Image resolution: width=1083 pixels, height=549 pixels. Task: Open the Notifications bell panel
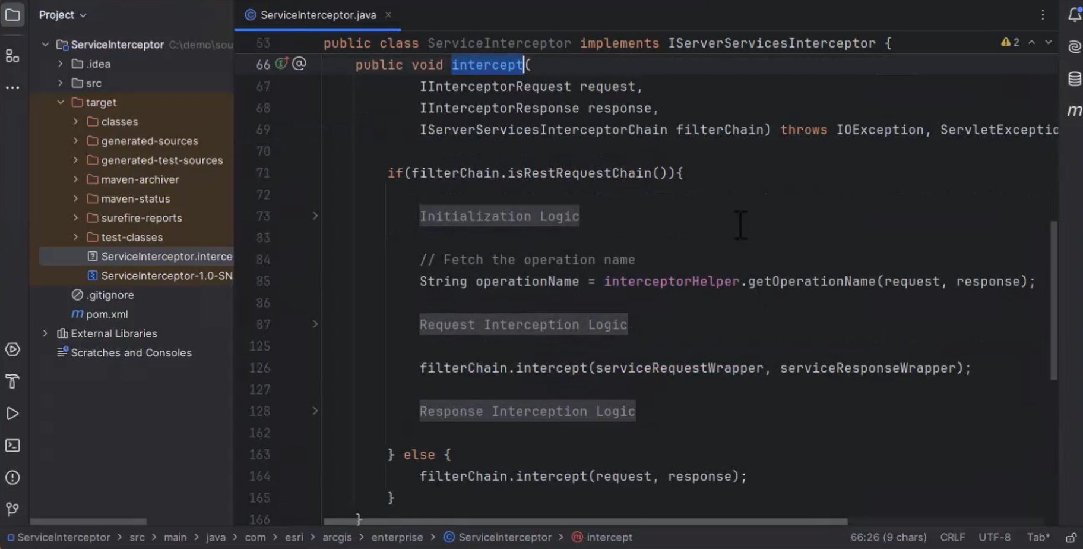tap(1074, 15)
